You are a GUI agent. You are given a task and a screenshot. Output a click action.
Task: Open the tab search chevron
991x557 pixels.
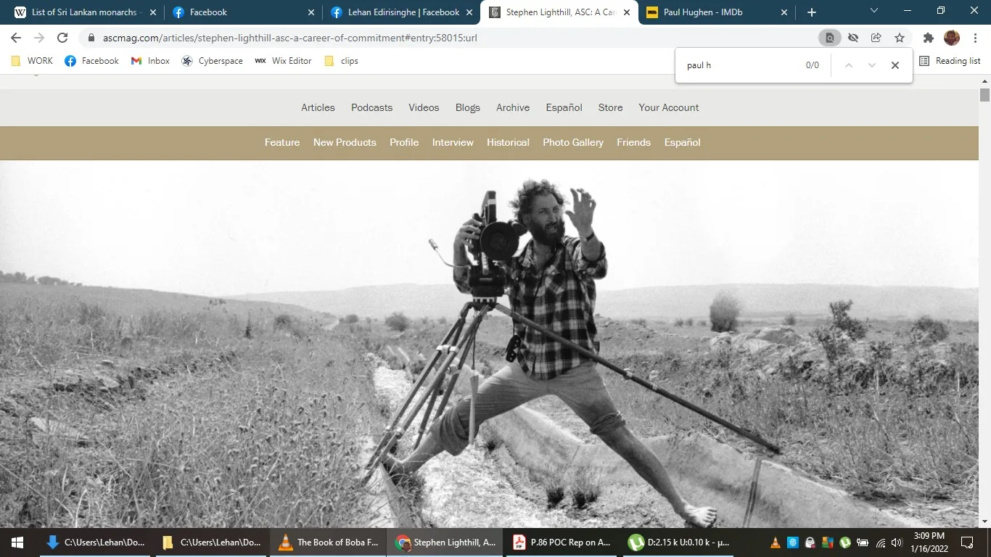pos(873,12)
